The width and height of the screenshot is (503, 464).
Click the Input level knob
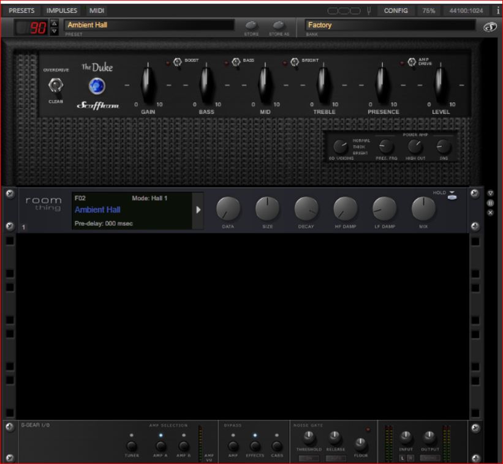(x=406, y=437)
